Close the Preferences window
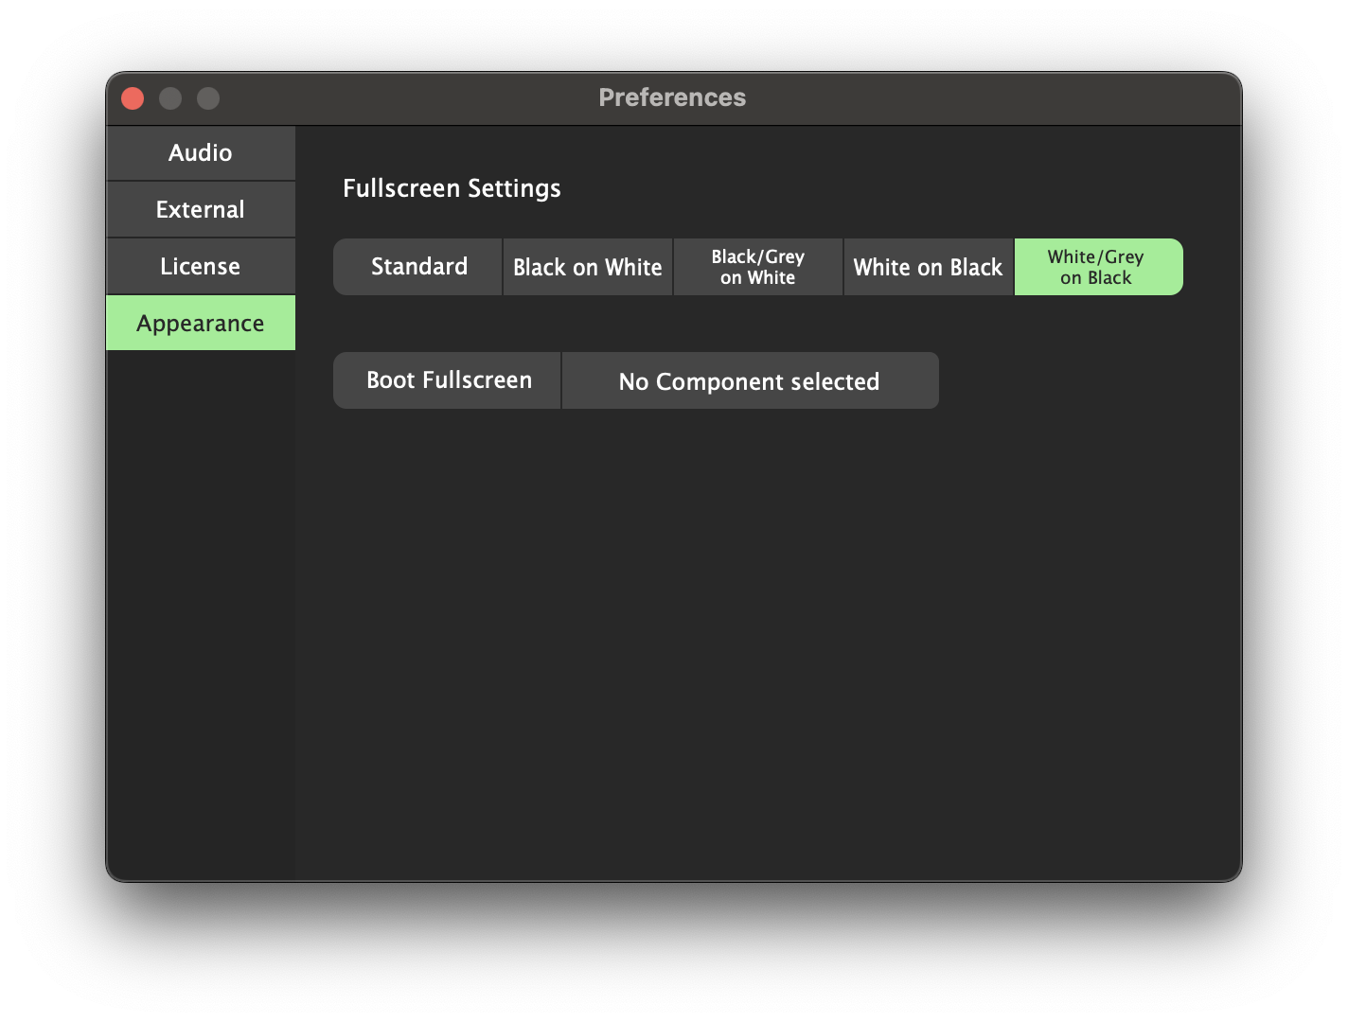This screenshot has height=1022, width=1348. (x=133, y=98)
